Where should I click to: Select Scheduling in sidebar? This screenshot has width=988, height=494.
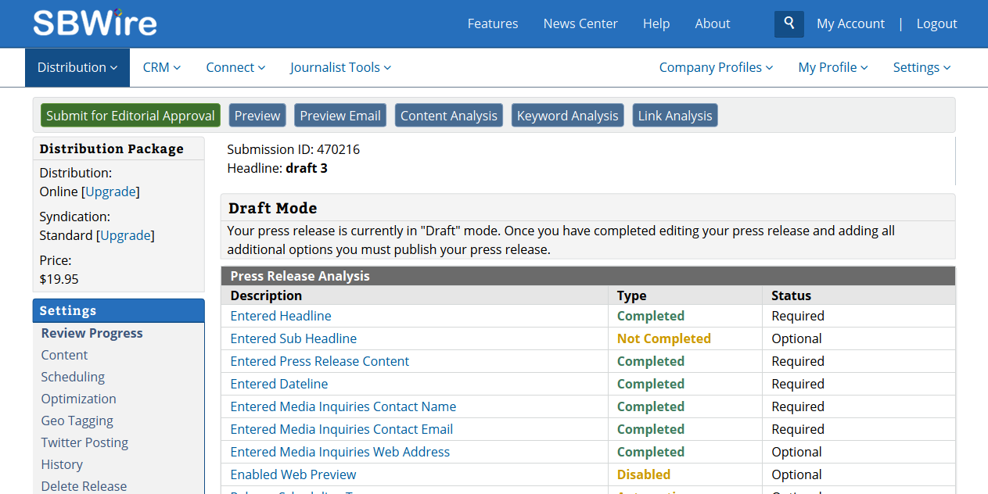tap(73, 377)
